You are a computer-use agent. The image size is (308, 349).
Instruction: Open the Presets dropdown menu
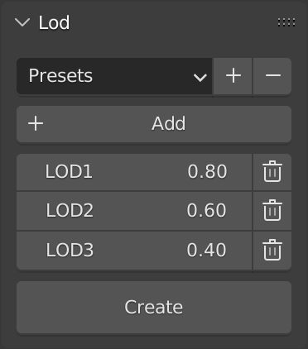click(114, 76)
